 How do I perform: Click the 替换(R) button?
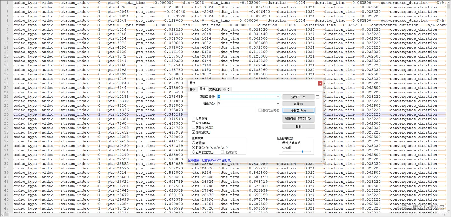(x=298, y=104)
